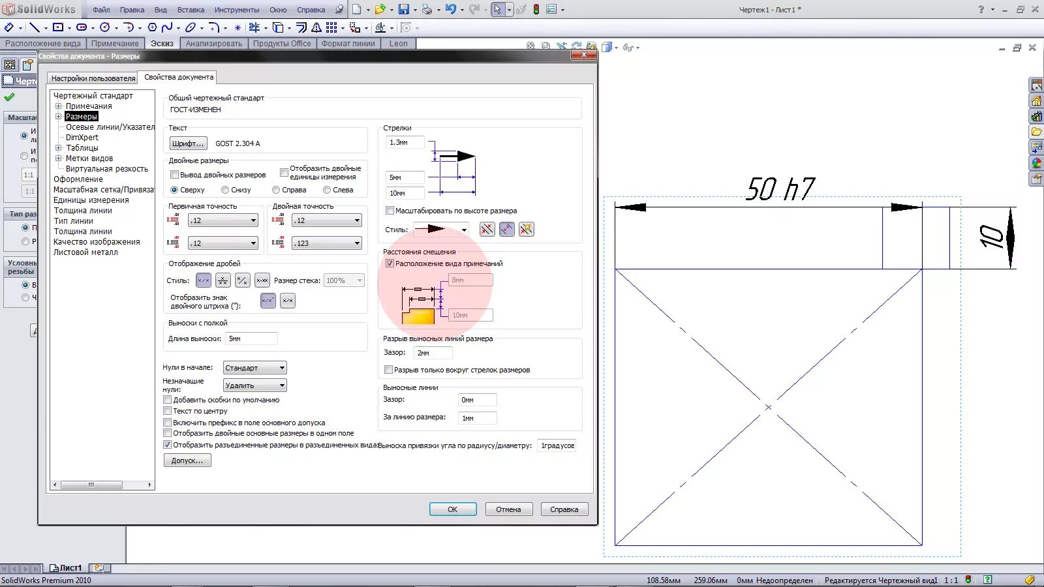Screen dimensions: 1044x587
Task: Select the Spline sketch tool
Action: [167, 27]
